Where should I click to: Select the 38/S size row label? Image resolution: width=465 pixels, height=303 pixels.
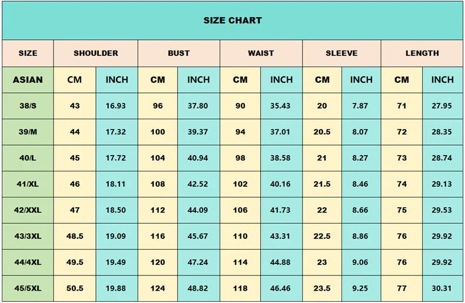coord(28,106)
